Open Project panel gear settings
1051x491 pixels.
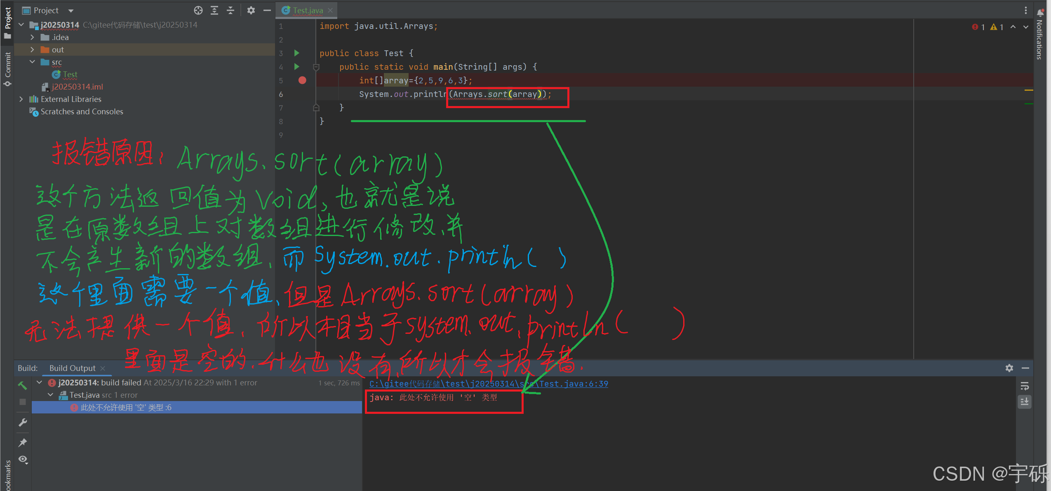pyautogui.click(x=251, y=10)
